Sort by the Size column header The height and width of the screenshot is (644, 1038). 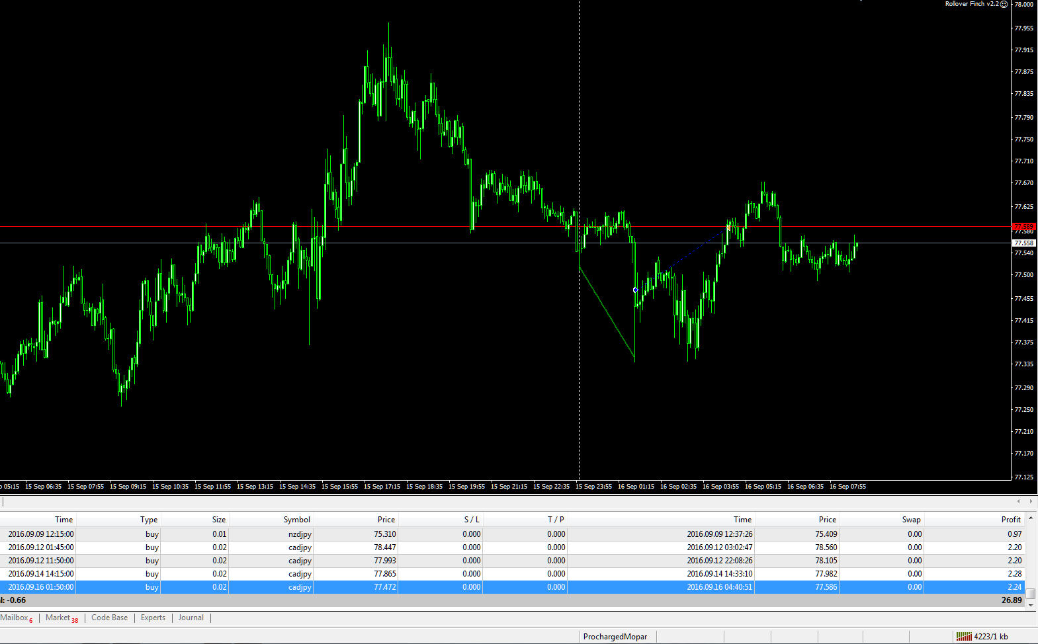point(195,520)
